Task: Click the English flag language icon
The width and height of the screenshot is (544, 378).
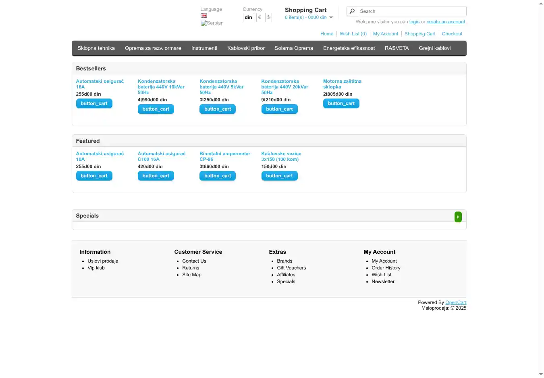Action: pyautogui.click(x=204, y=16)
